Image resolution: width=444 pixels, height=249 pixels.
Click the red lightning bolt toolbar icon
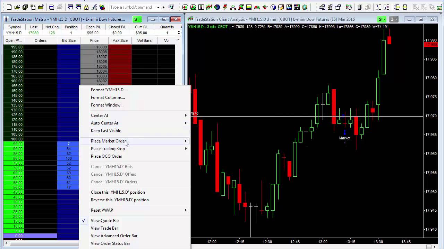pyautogui.click(x=225, y=7)
